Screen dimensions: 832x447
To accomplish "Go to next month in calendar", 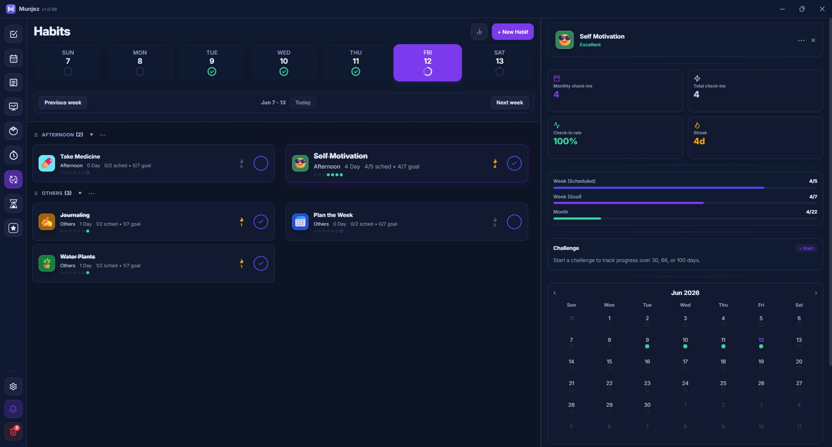I will click(816, 293).
